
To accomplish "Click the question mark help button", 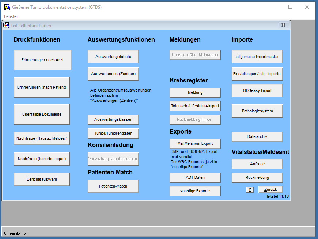I will pyautogui.click(x=250, y=189).
